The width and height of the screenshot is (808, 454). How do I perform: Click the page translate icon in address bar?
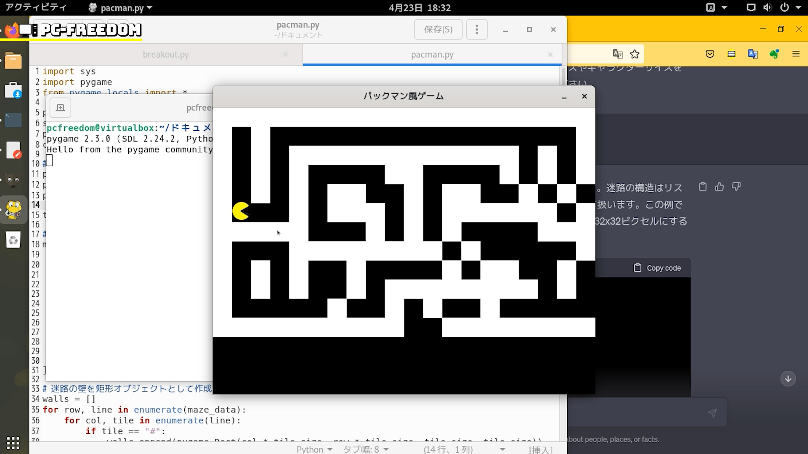(x=617, y=54)
